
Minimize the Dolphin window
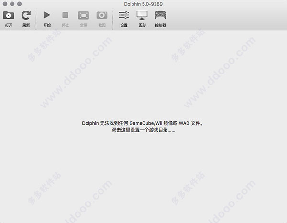click(12, 4)
